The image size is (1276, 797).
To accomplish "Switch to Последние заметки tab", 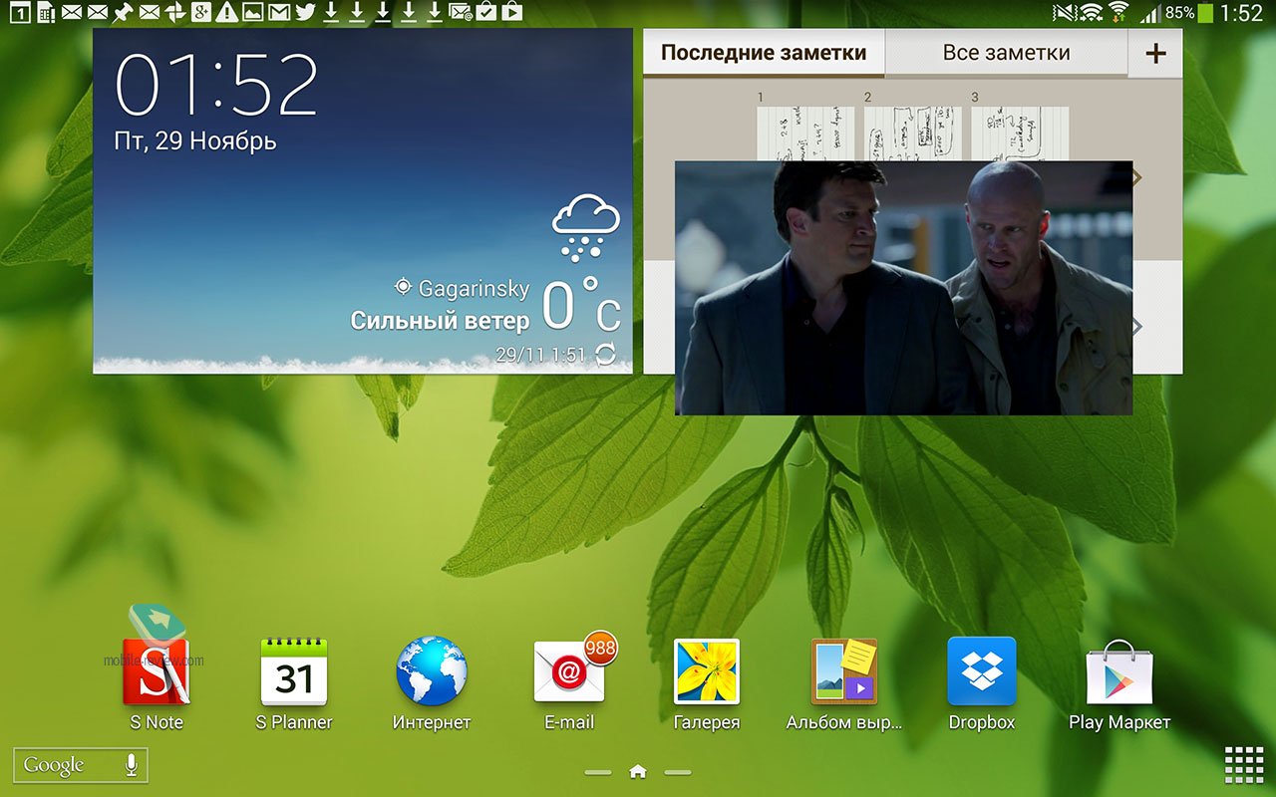I will point(764,53).
